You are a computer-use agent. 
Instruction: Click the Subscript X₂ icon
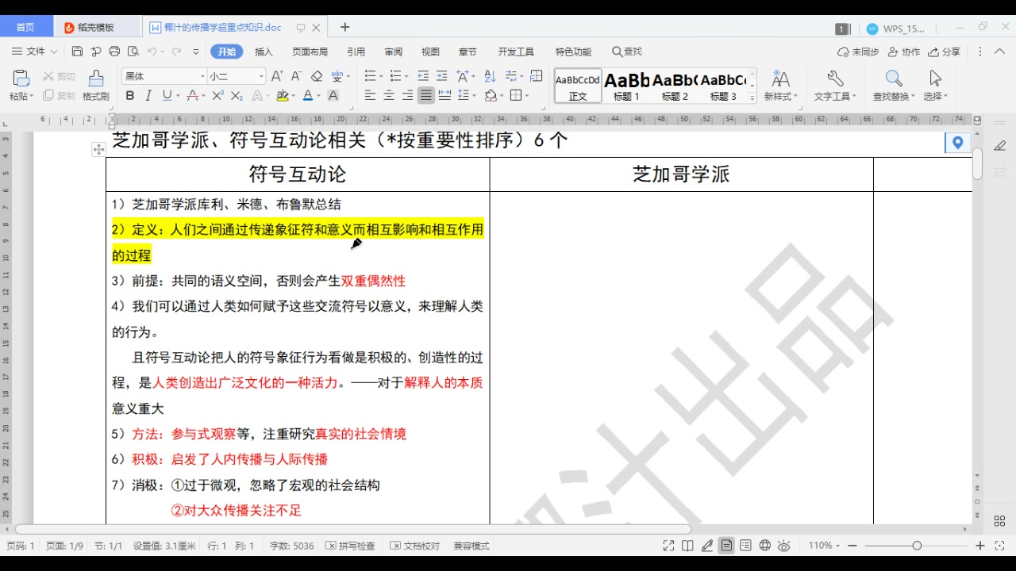point(237,96)
